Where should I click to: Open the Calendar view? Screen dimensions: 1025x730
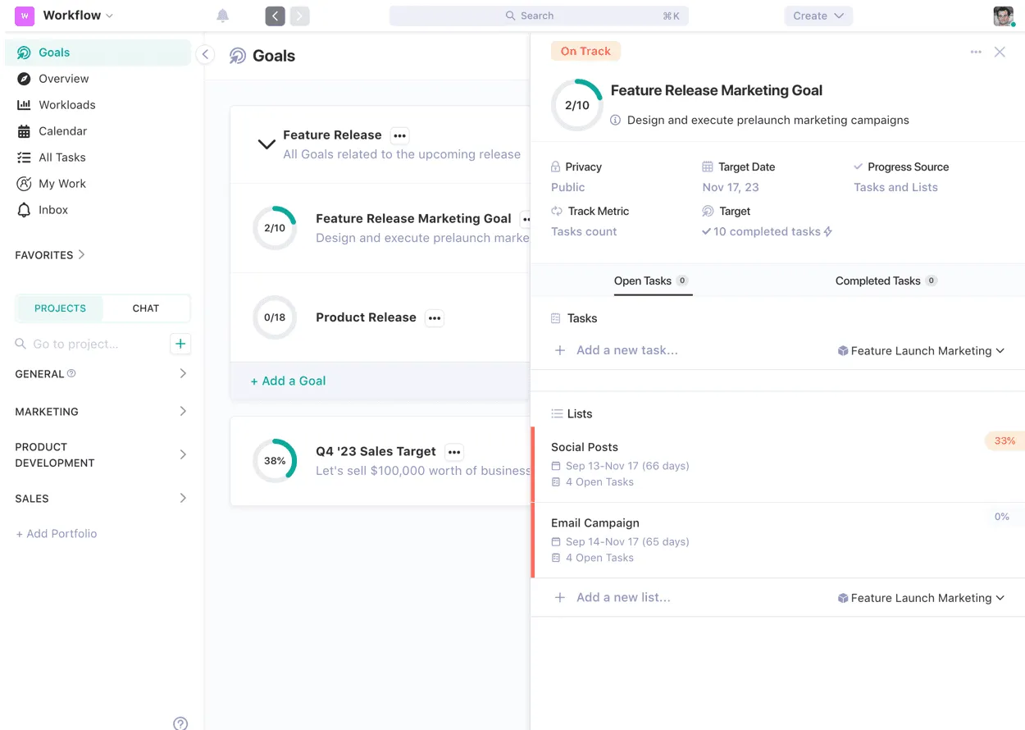(61, 130)
